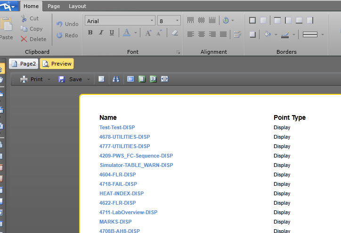Click the Font group dialog launcher
This screenshot has width=341, height=233.
click(178, 52)
